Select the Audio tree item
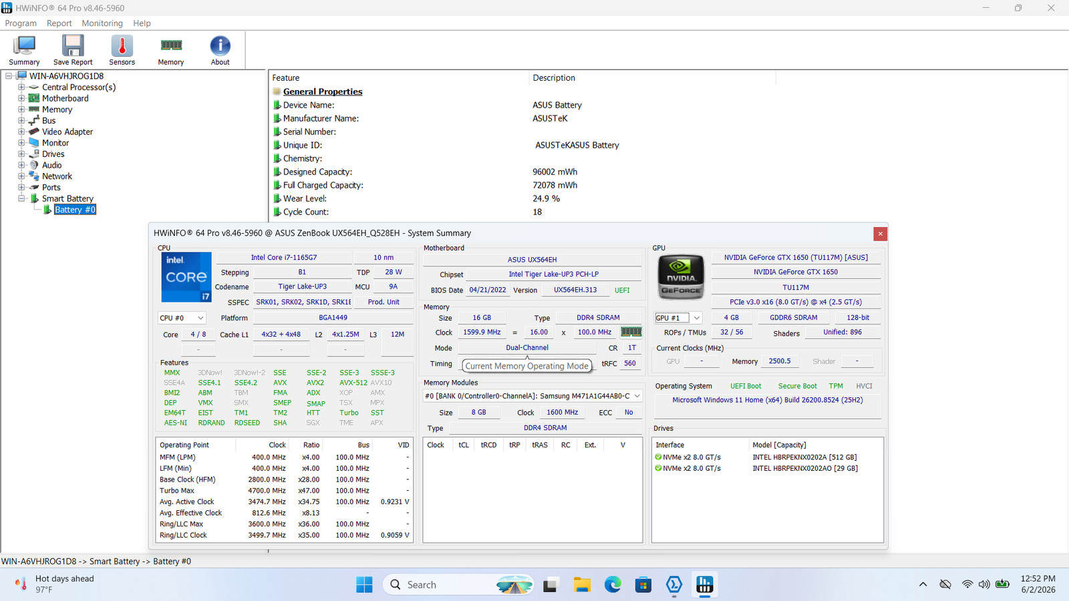 coord(52,165)
